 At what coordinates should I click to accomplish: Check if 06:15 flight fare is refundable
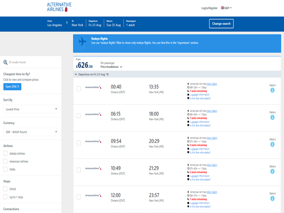(x=200, y=126)
